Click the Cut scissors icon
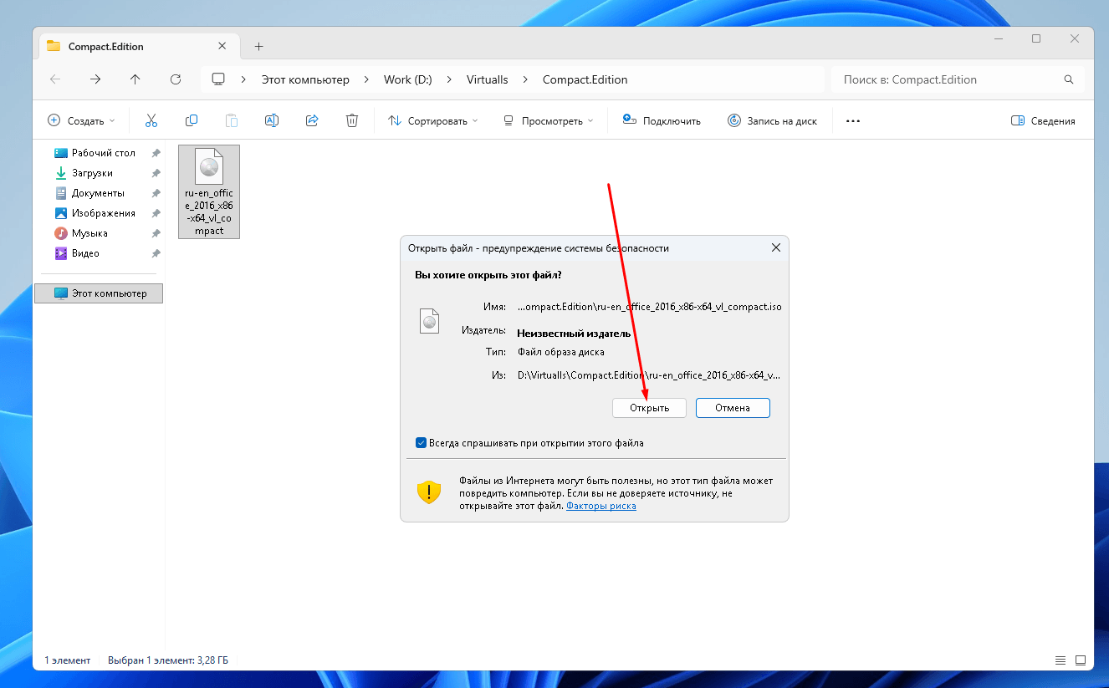This screenshot has height=688, width=1109. (151, 120)
